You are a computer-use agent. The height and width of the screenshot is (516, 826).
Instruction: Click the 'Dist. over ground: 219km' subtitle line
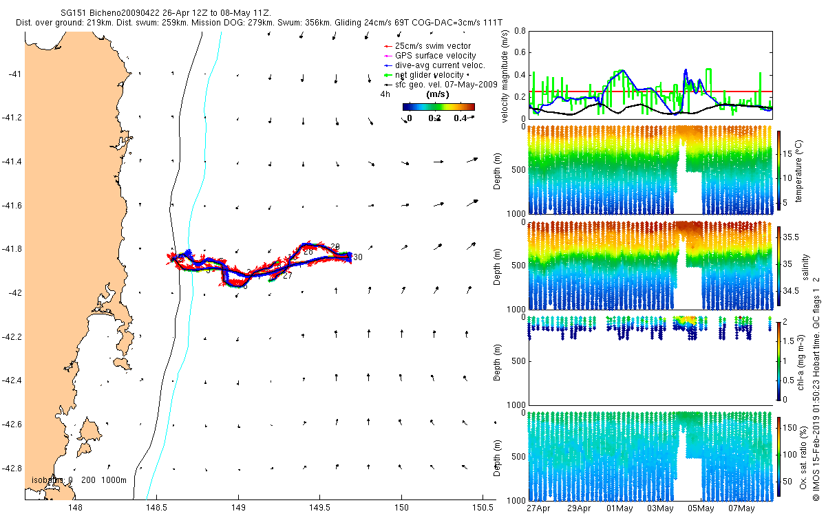(258, 23)
